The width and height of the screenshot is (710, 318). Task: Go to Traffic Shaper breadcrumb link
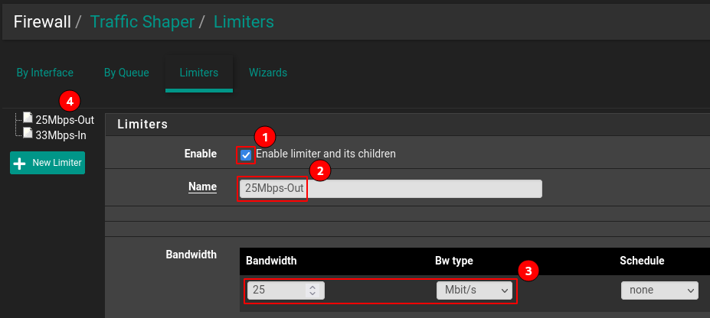[142, 21]
